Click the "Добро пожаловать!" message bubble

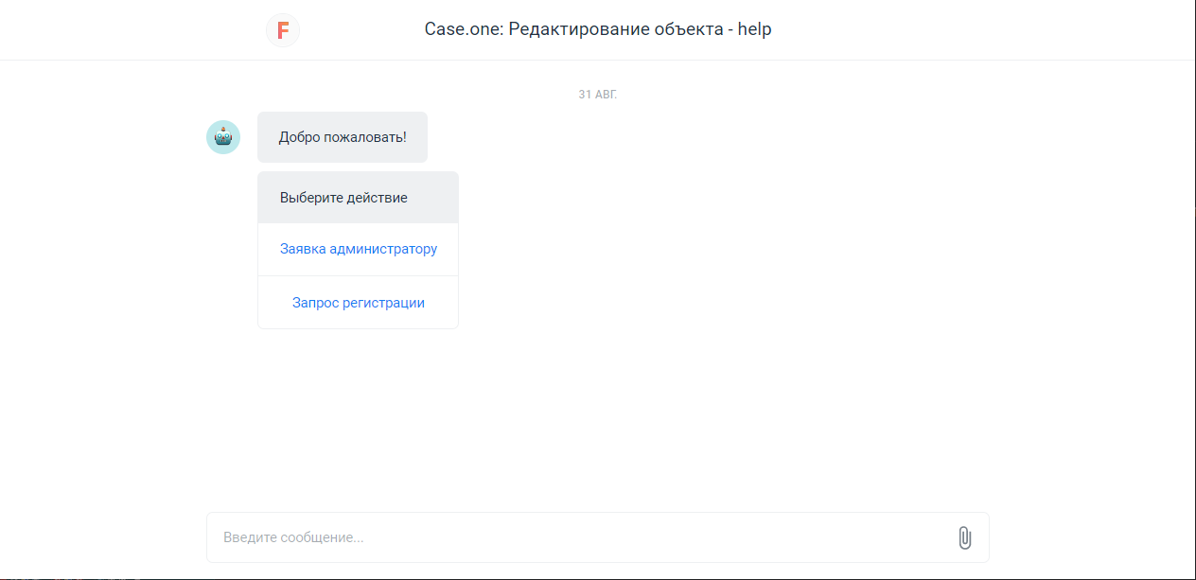343,137
